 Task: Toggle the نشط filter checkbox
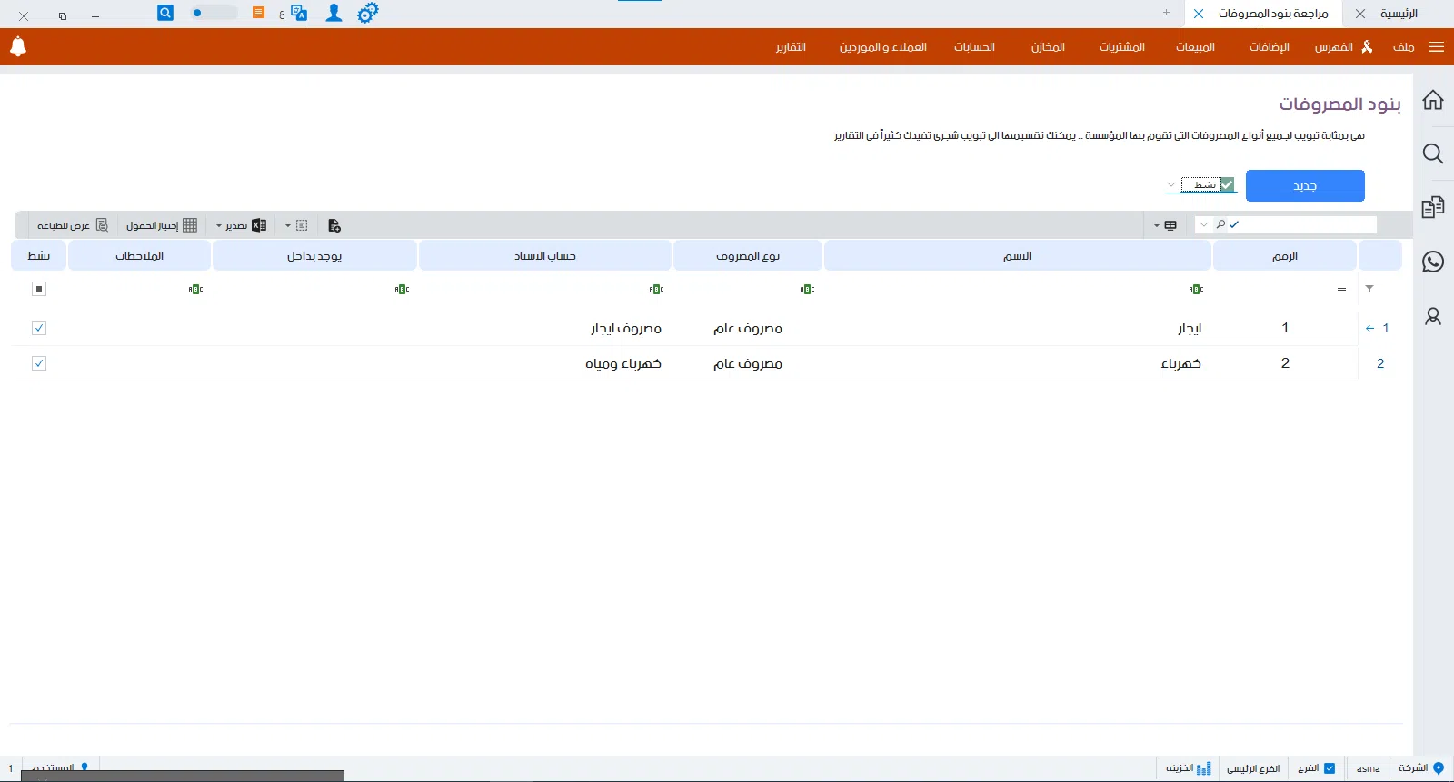[x=1227, y=185]
